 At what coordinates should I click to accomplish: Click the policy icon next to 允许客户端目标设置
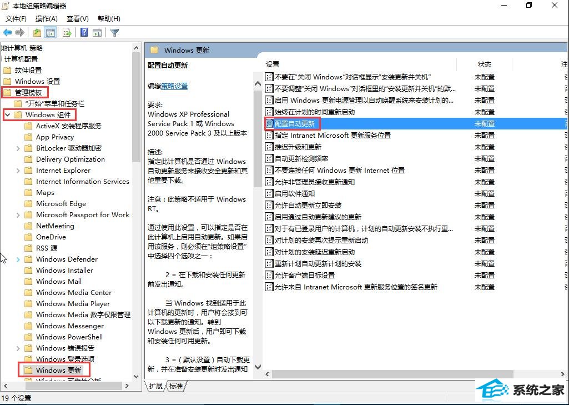(269, 276)
